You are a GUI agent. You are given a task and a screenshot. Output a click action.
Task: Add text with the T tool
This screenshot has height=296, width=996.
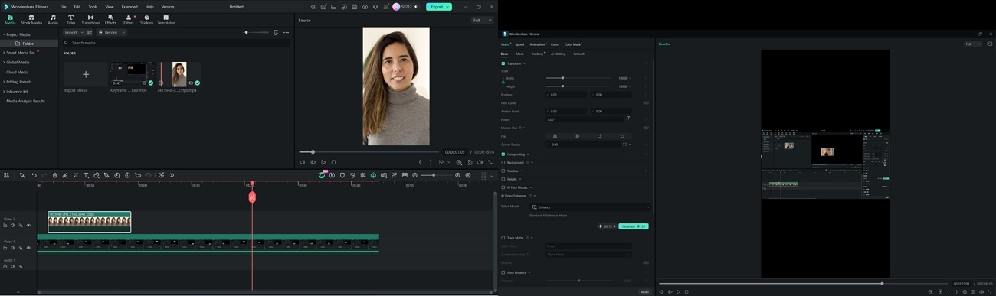(85, 175)
